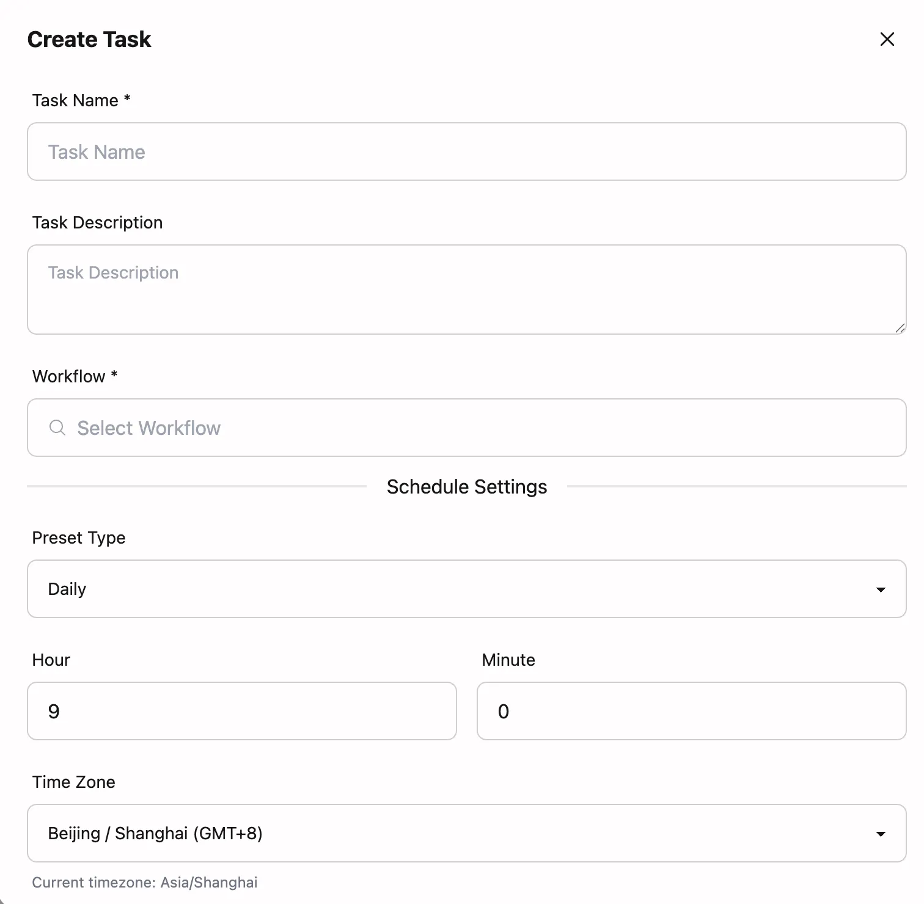Click the Beijing / Shanghai (GMT+8) value
Image resolution: width=924 pixels, height=904 pixels.
[x=155, y=833]
